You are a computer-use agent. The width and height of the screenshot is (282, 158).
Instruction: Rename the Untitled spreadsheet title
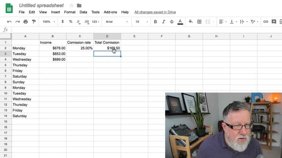click(x=41, y=5)
